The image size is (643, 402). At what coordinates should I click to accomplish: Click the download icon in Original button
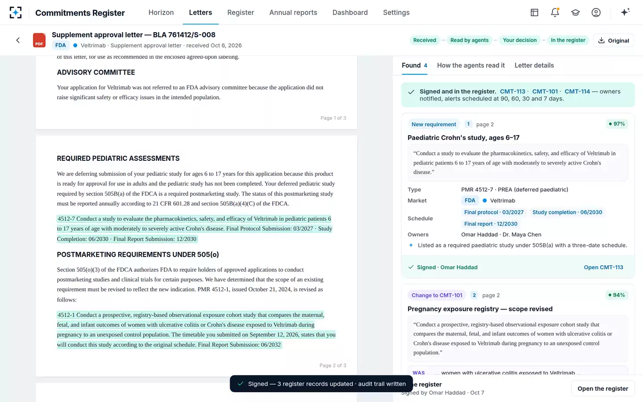click(x=601, y=40)
